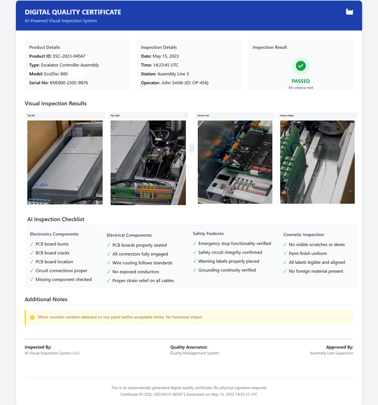This screenshot has width=378, height=405.
Task: Click the Inspection Result card heading
Action: click(x=270, y=47)
